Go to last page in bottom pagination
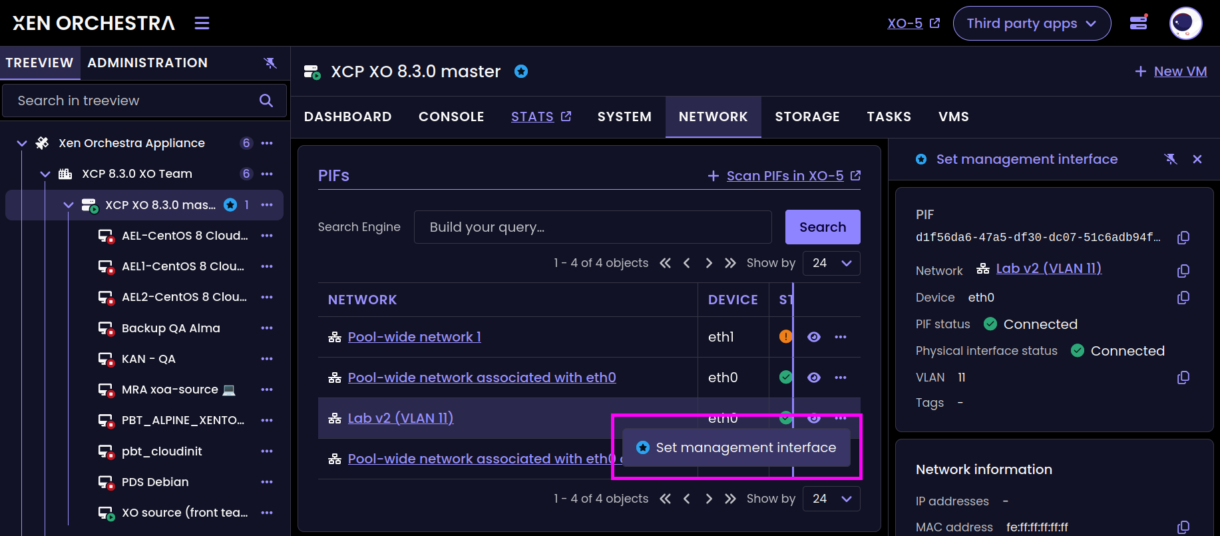The width and height of the screenshot is (1220, 536). click(730, 499)
